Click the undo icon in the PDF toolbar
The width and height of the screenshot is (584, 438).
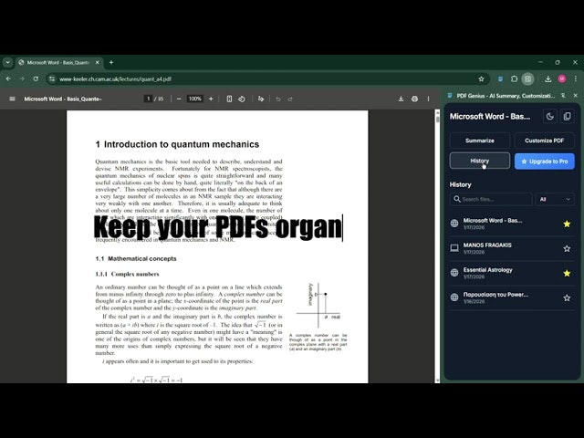(x=277, y=99)
